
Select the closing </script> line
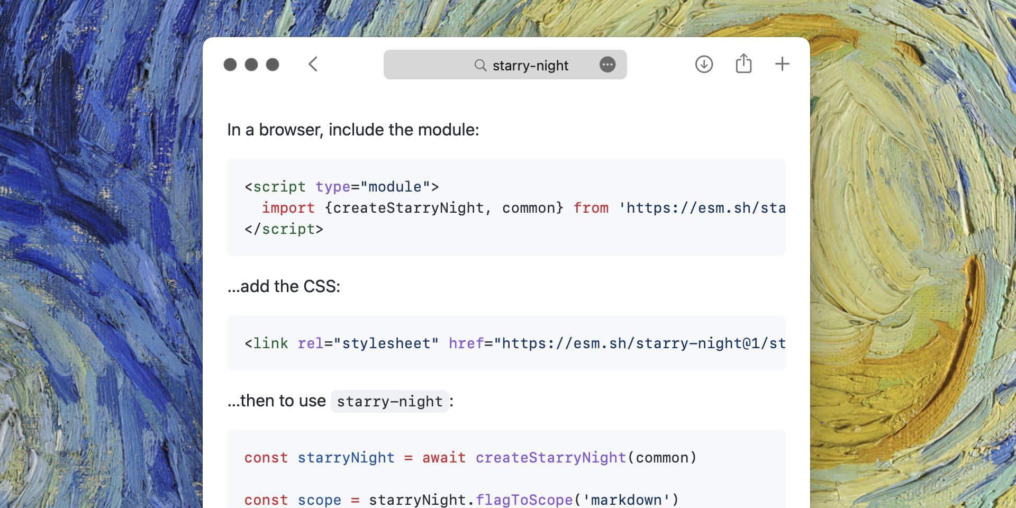click(x=284, y=229)
